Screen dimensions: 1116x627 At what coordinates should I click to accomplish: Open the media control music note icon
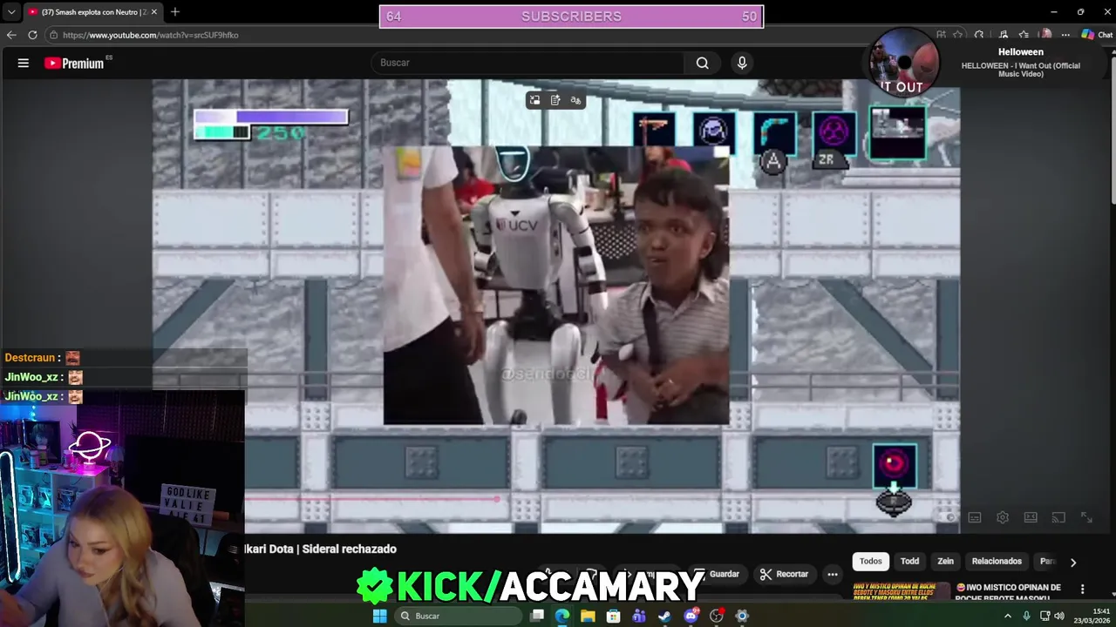[x=1002, y=35]
